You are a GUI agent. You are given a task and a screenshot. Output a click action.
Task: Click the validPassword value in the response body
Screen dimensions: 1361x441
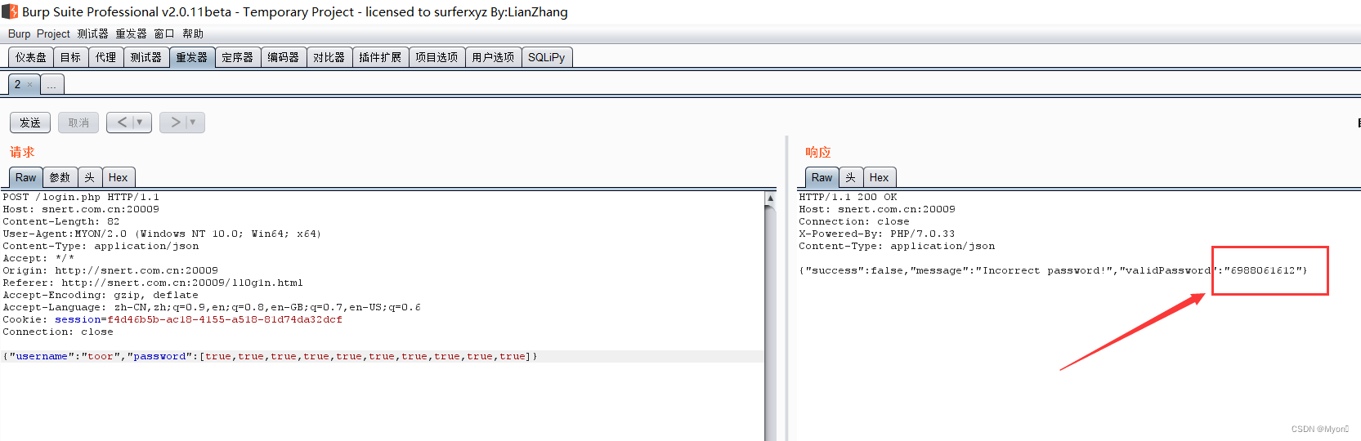(x=1263, y=270)
